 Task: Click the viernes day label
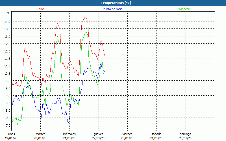[x=127, y=134]
